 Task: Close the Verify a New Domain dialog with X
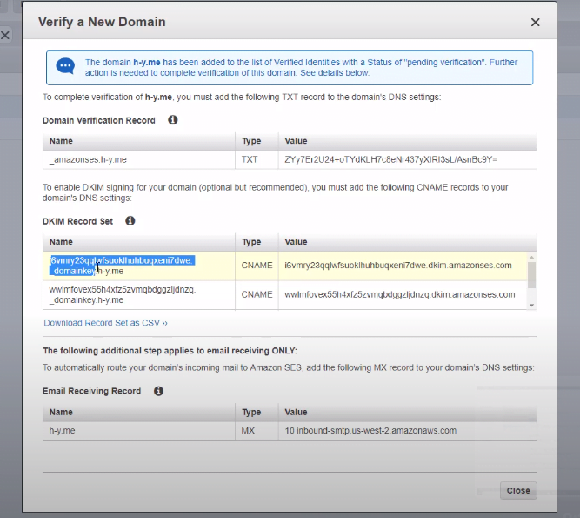(x=535, y=22)
